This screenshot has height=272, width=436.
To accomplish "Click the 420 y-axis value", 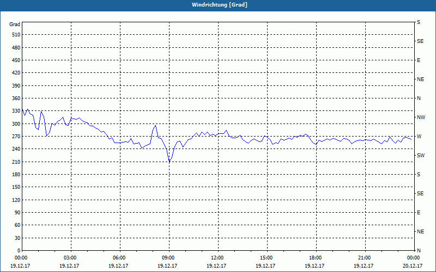I will pos(16,73).
